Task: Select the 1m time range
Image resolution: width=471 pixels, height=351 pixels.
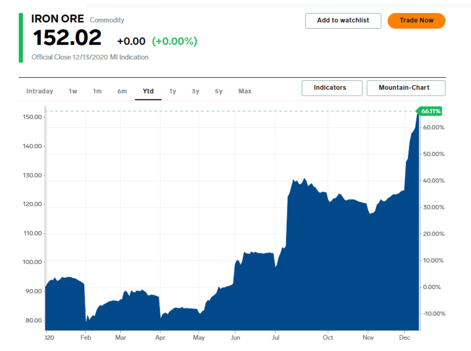Action: pos(97,91)
